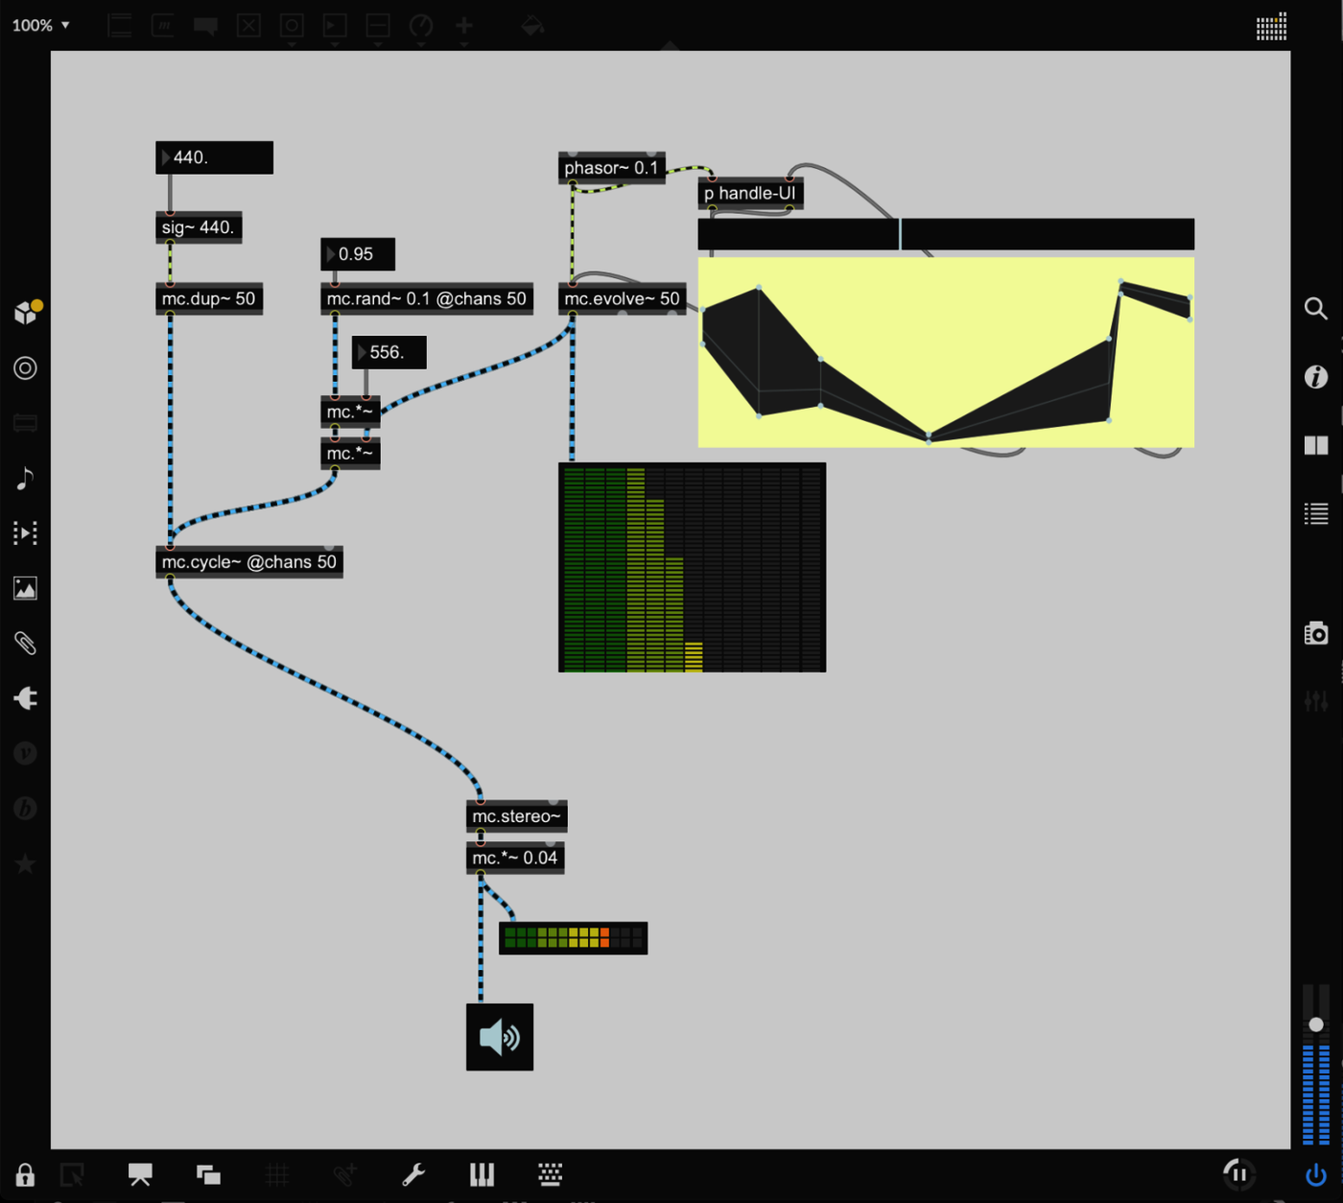The width and height of the screenshot is (1343, 1203).
Task: Select the p handle-UI subpatcher object
Action: pos(750,194)
